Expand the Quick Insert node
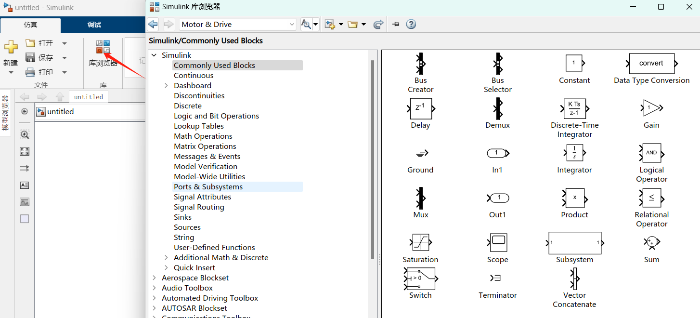The width and height of the screenshot is (700, 318). click(x=166, y=267)
